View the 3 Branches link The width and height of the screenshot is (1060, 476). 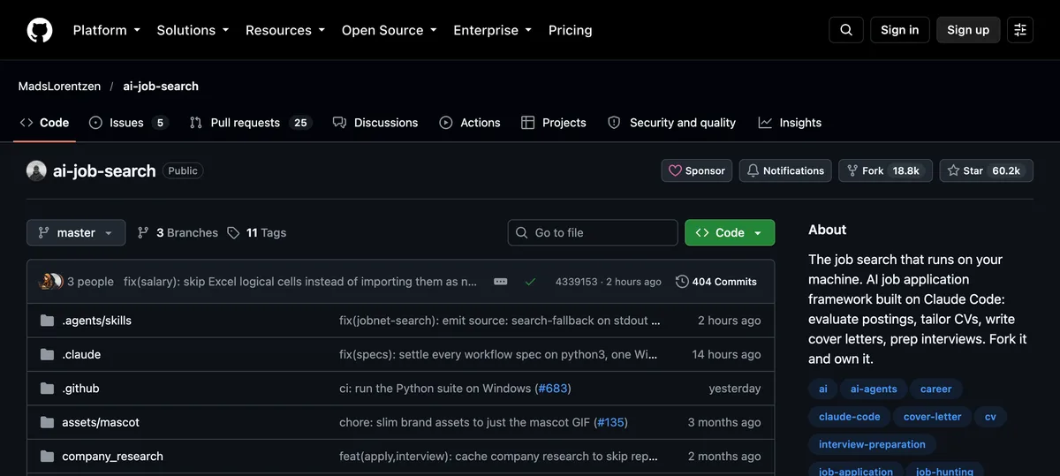pos(178,232)
